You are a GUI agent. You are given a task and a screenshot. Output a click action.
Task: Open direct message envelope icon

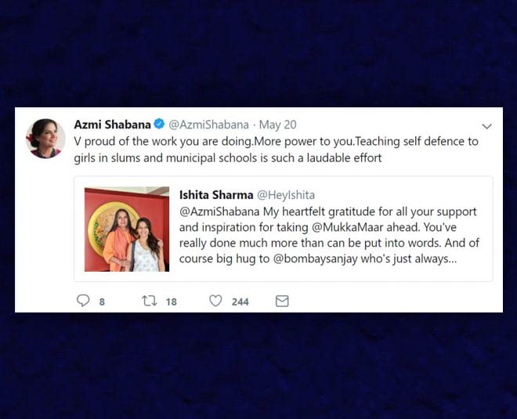[x=282, y=301]
